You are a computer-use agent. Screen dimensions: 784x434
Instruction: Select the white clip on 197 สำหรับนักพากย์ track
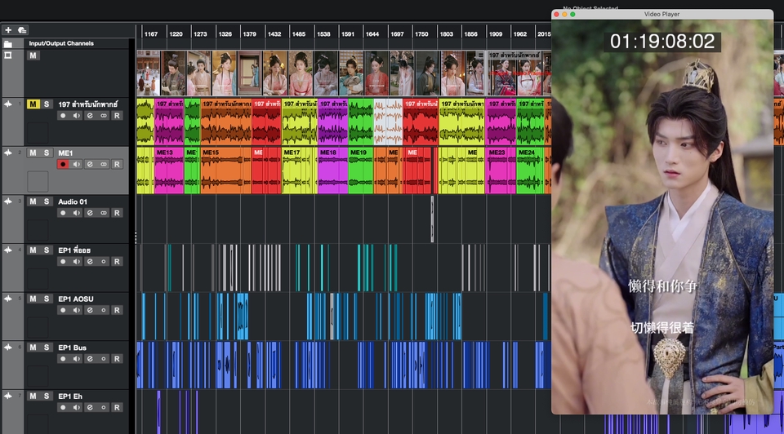(388, 122)
